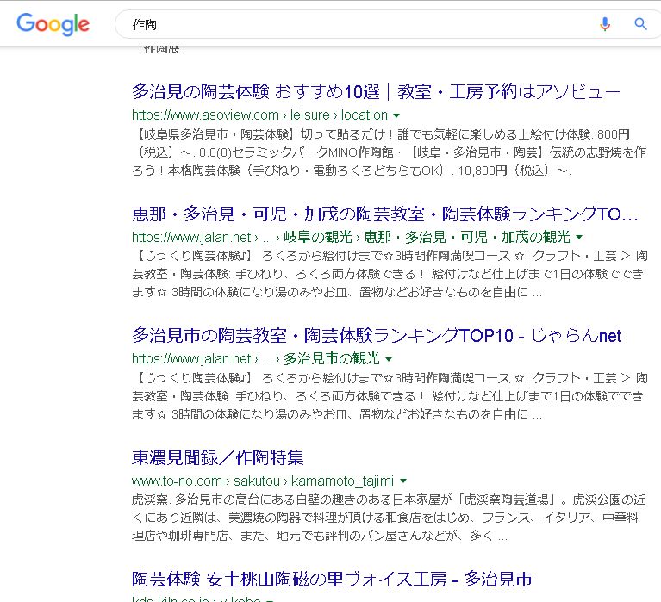This screenshot has height=602, width=661.
Task: Click the jalan.net › 岐阜の観光 breadcrumb URL
Action: pos(351,237)
